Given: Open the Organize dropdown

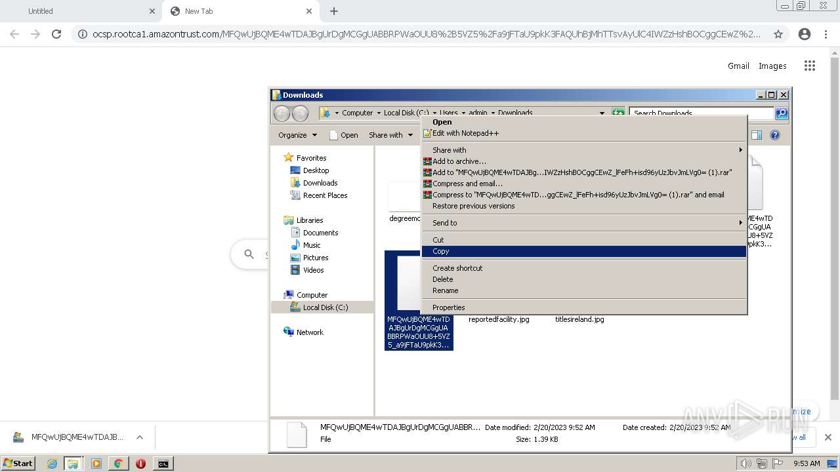Looking at the screenshot, I should point(297,135).
